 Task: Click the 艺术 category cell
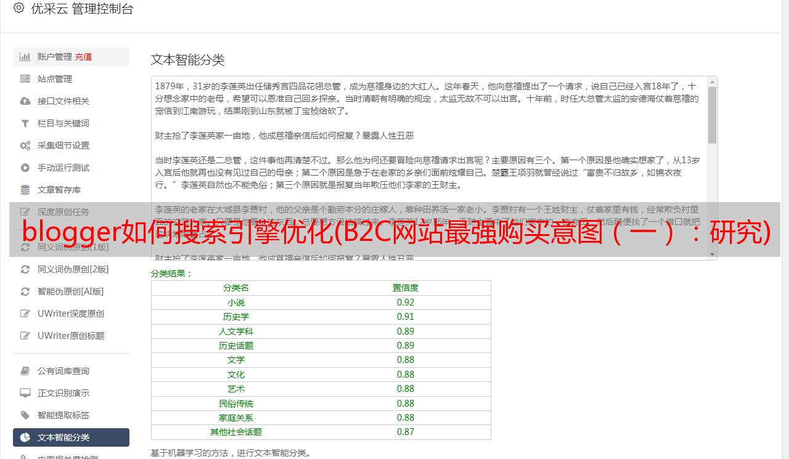click(236, 389)
